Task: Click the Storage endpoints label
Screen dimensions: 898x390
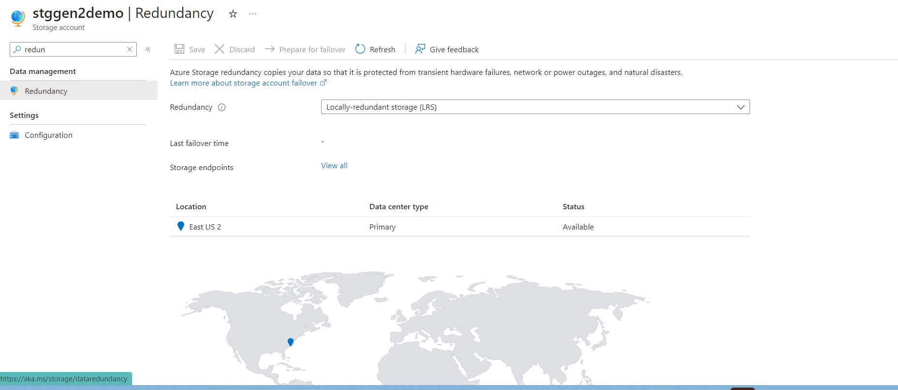Action: (x=202, y=167)
